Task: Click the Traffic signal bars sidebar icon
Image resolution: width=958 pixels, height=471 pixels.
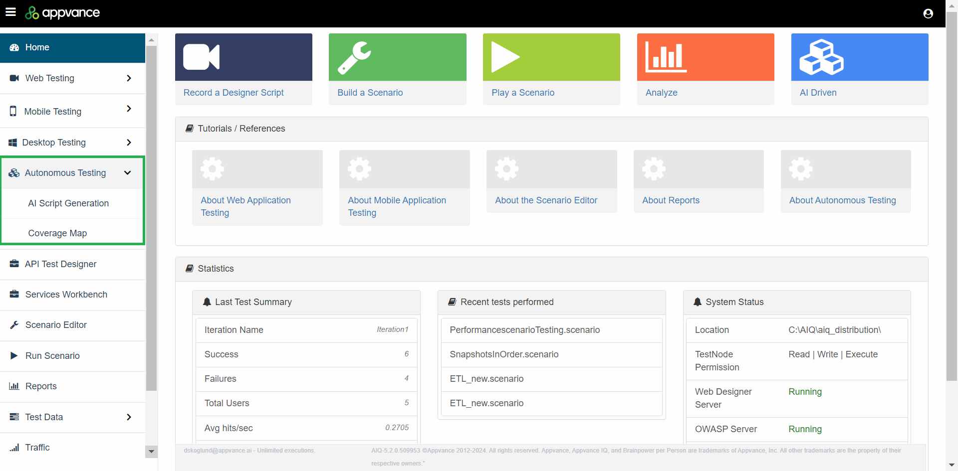Action: point(14,448)
